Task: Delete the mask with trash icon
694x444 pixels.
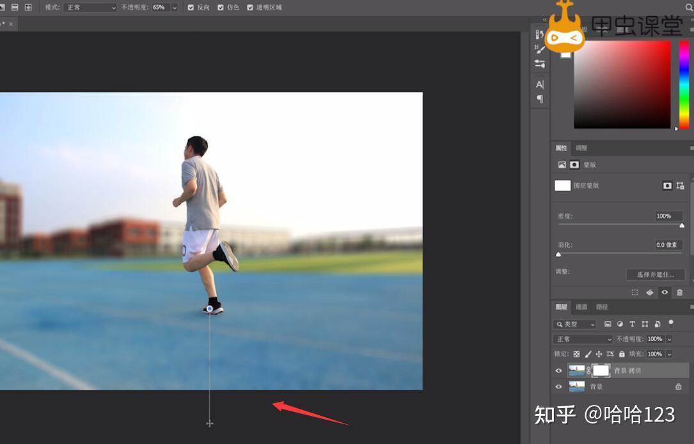Action: [x=680, y=292]
